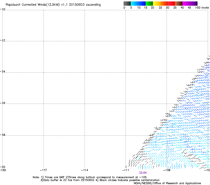
Task: Click the red 30-35 knots color band
Action: tap(171, 3)
